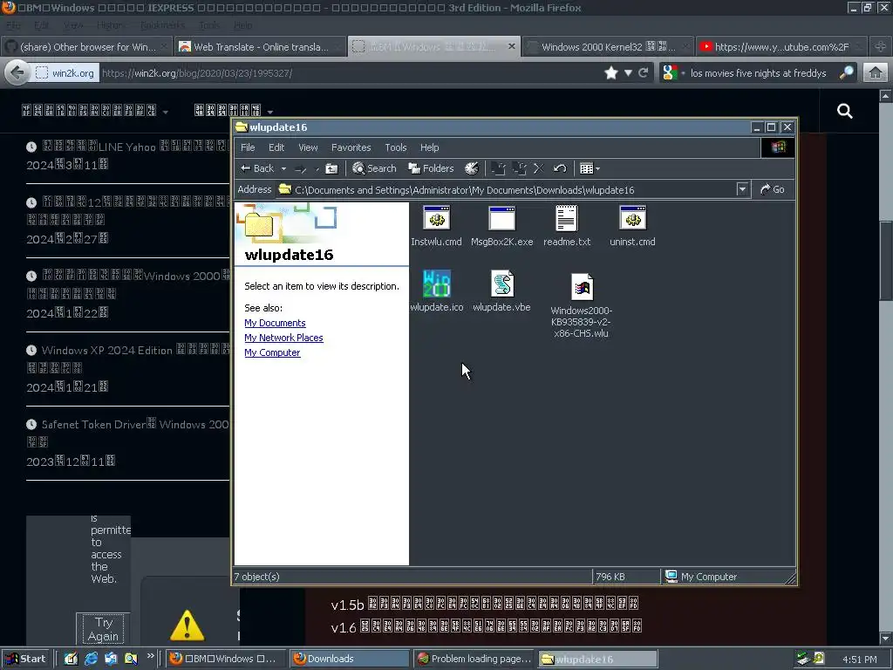Switch to '(share) Other browser for Win' tab
893x670 pixels.
[x=86, y=47]
